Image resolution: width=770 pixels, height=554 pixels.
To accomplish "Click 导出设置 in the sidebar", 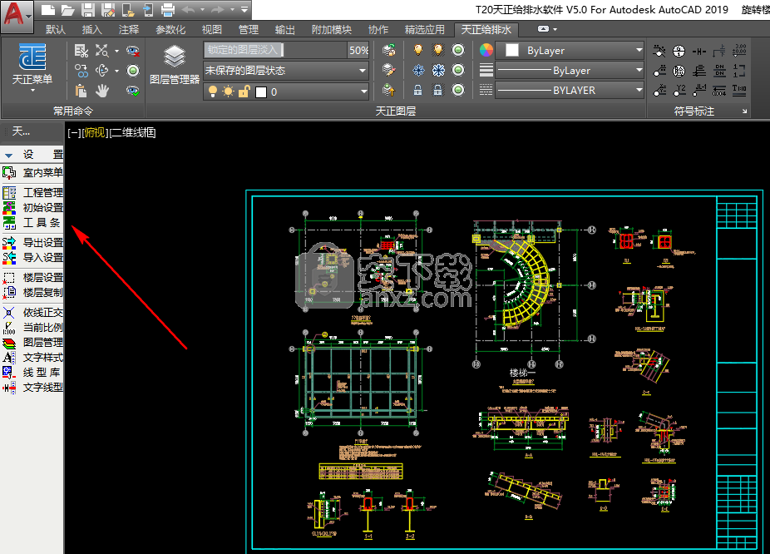I will (42, 242).
